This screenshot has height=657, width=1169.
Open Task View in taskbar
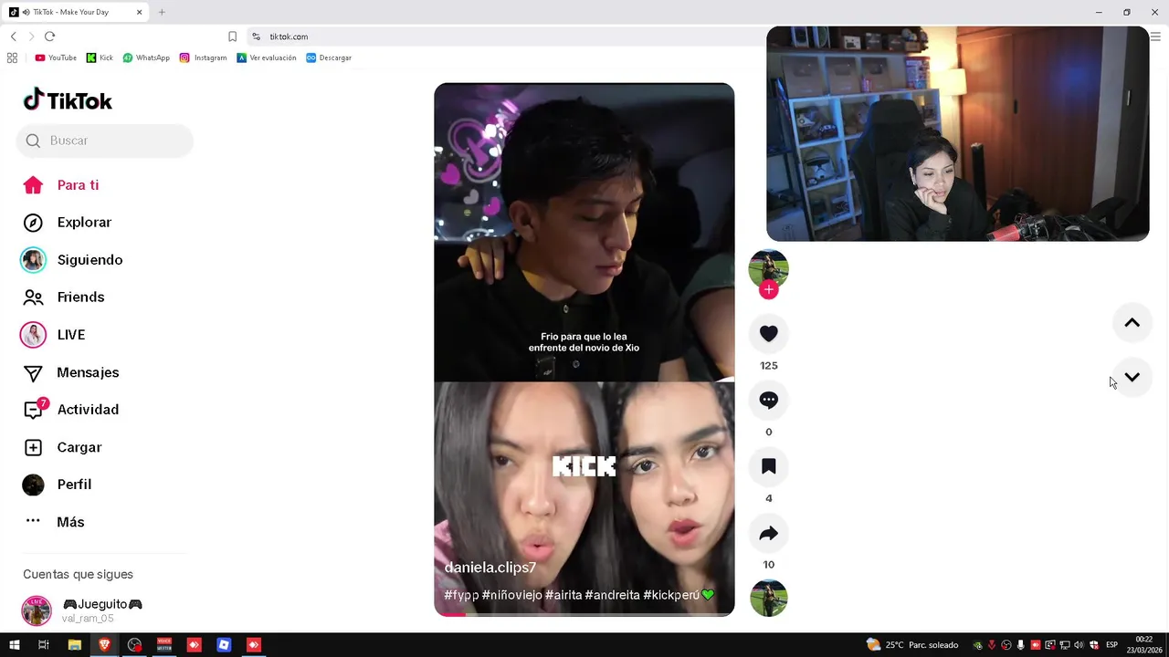point(43,645)
